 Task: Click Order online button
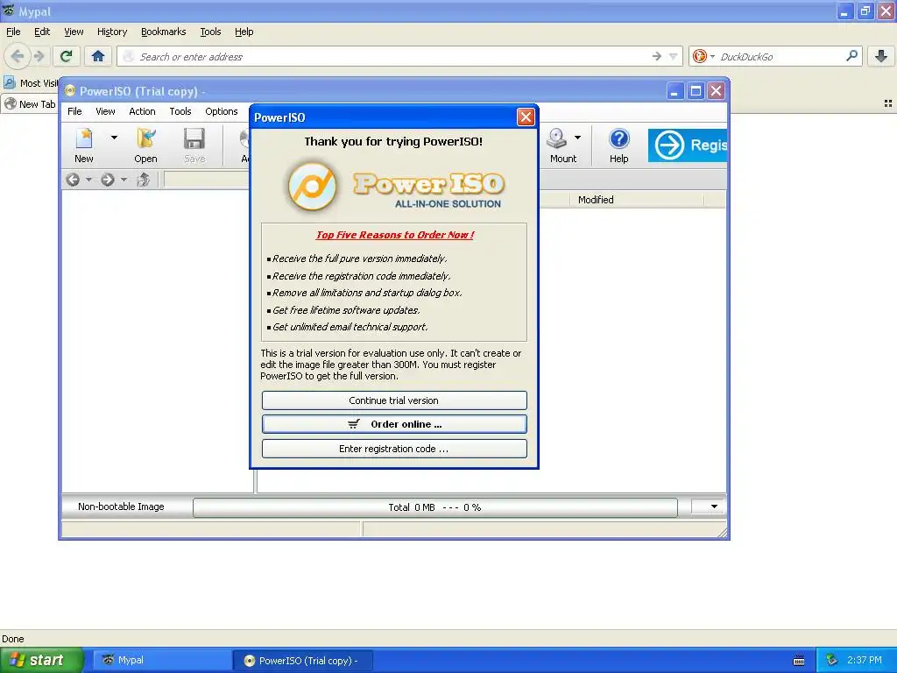[393, 424]
